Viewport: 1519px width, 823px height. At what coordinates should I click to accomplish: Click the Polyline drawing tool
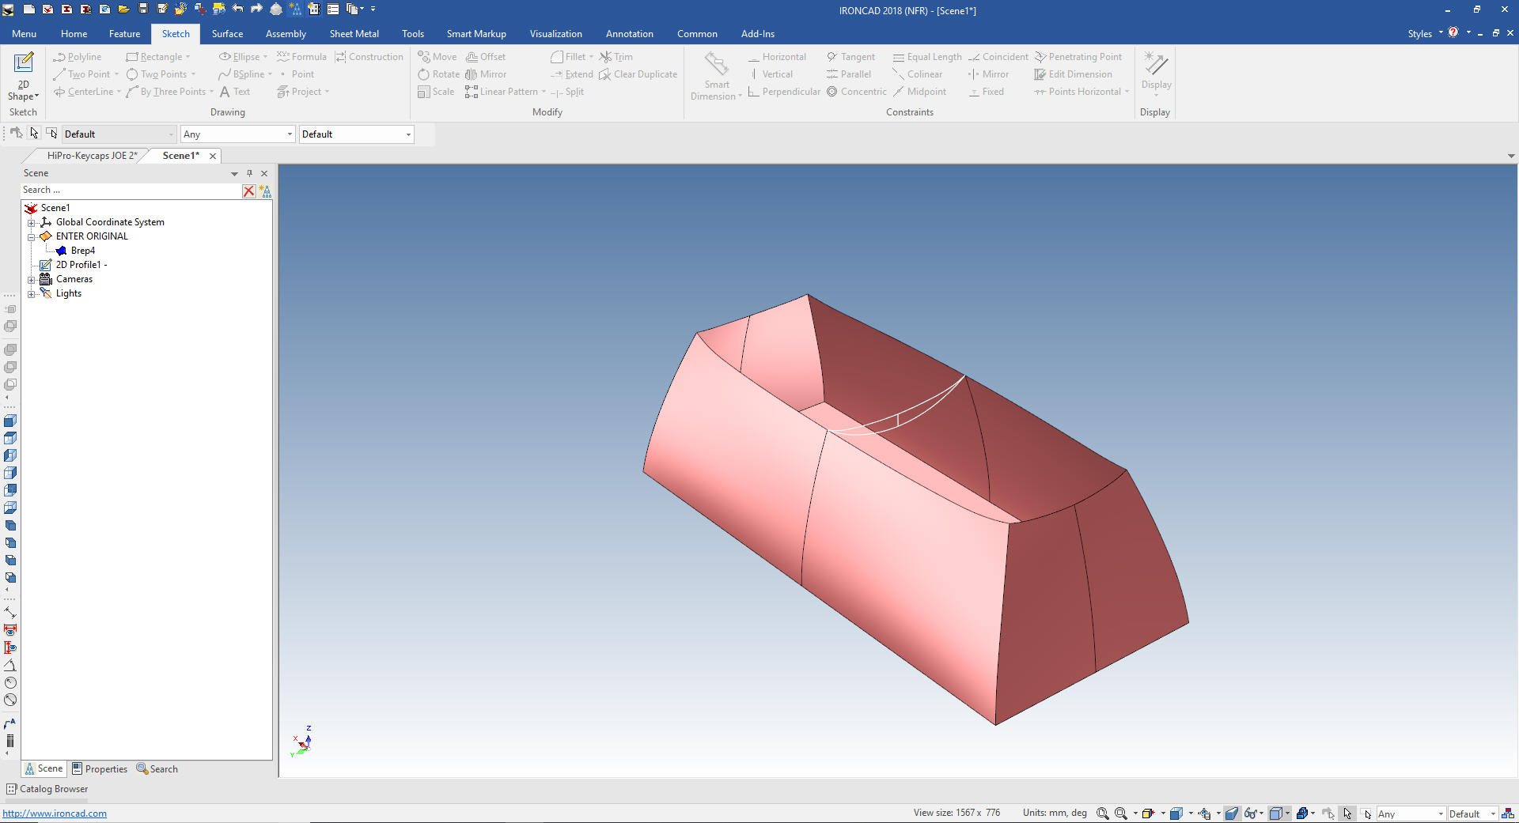(78, 57)
